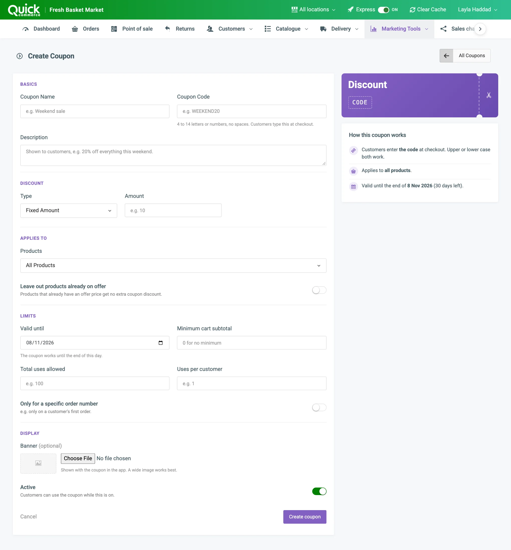Toggle the Express mode switch
This screenshot has height=550, width=511.
(384, 10)
